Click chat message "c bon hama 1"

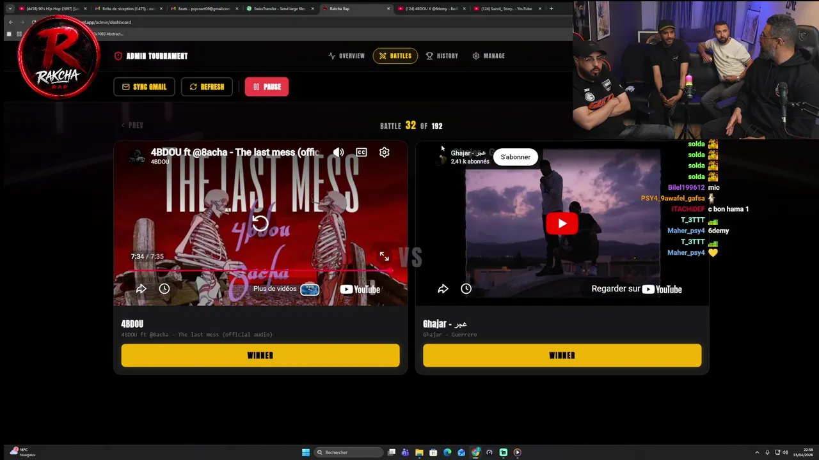coord(728,209)
